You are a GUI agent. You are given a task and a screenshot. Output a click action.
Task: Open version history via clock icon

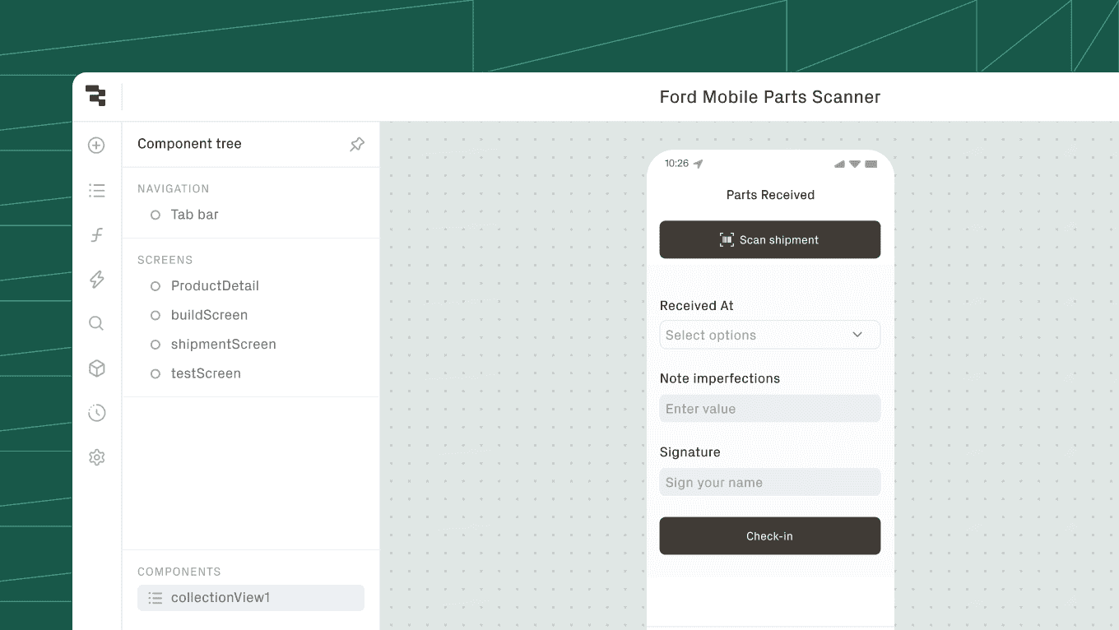[96, 412]
